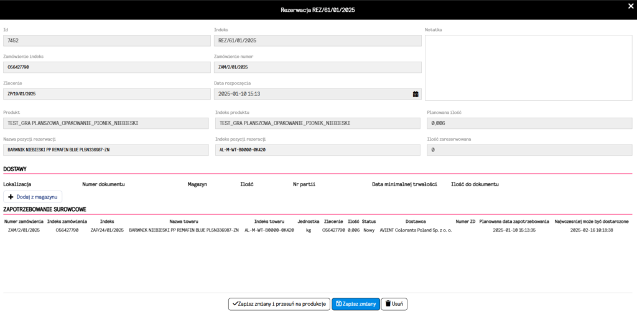Click the Indeks field REZ/61/01/2025

(317, 40)
